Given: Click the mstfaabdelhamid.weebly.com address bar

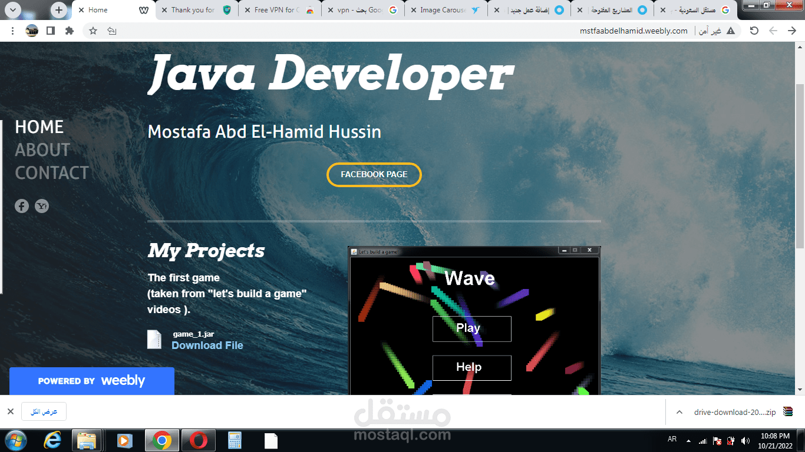Looking at the screenshot, I should 634,31.
